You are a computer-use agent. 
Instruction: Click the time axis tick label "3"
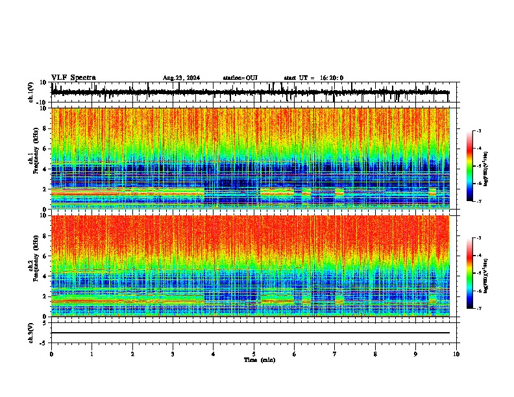pyautogui.click(x=173, y=354)
